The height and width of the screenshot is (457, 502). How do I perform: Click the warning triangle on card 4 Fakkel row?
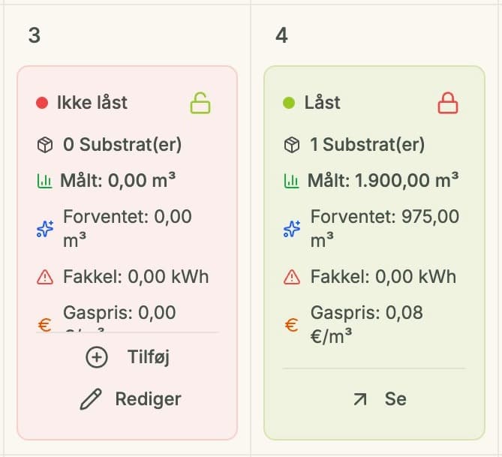click(292, 277)
